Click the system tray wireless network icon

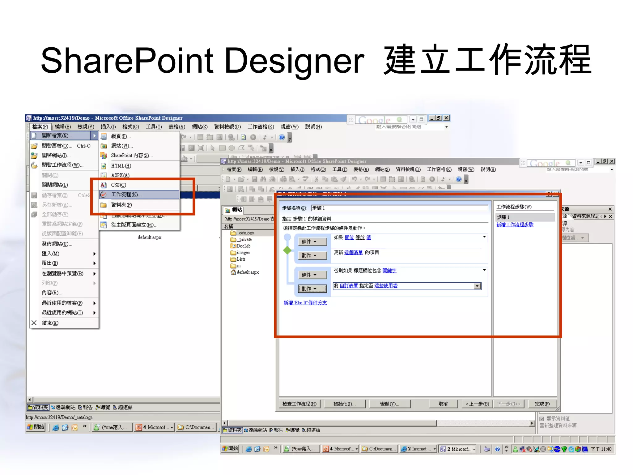click(564, 449)
